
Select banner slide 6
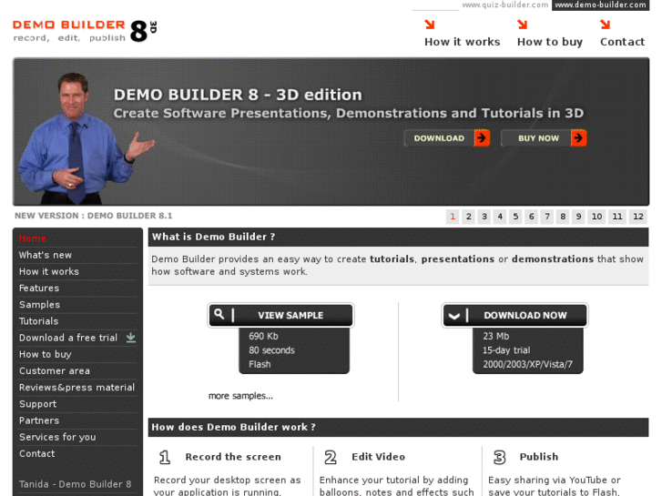(531, 217)
